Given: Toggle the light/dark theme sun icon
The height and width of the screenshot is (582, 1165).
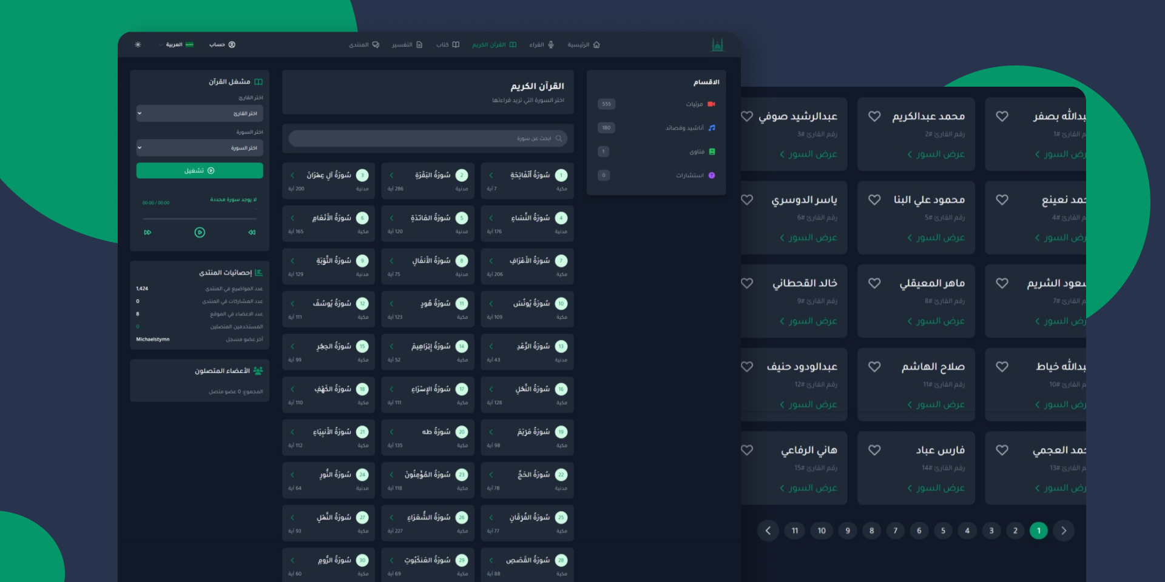Looking at the screenshot, I should (138, 45).
